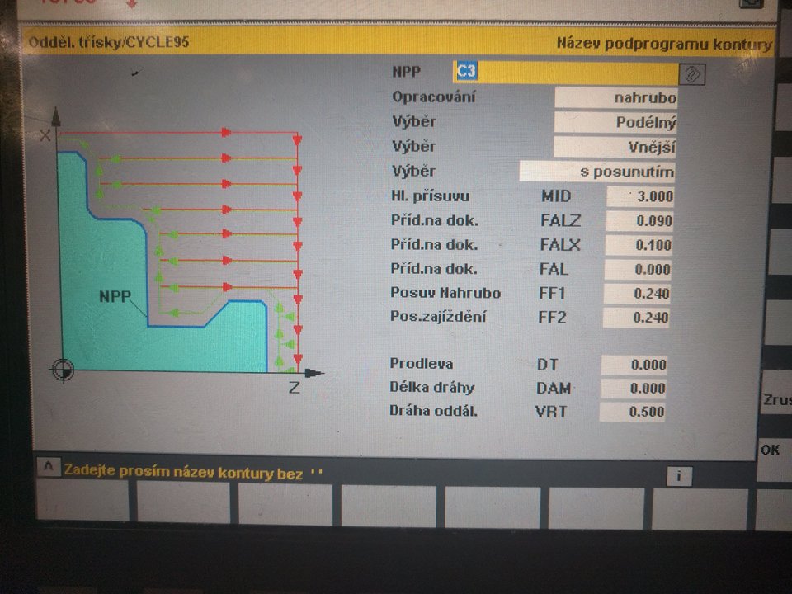Click the info 'i' icon in the message bar

coord(677,476)
